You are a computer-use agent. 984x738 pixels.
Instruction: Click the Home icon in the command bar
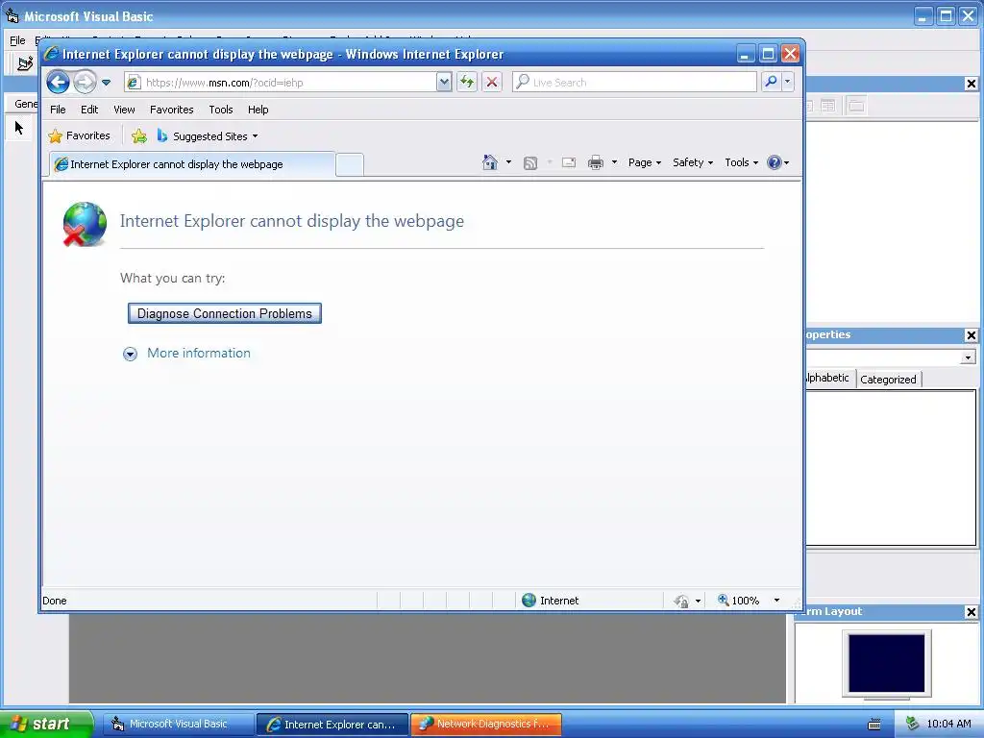click(x=489, y=162)
